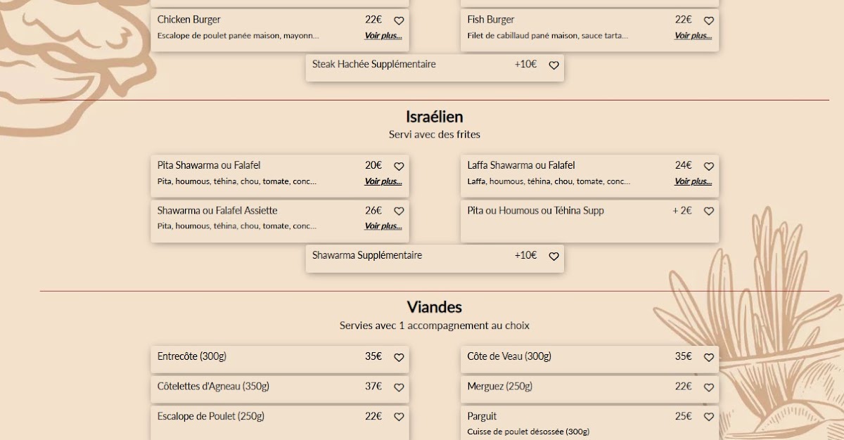Add Parguit to favorites
Viewport: 844px width, 440px height.
(709, 418)
